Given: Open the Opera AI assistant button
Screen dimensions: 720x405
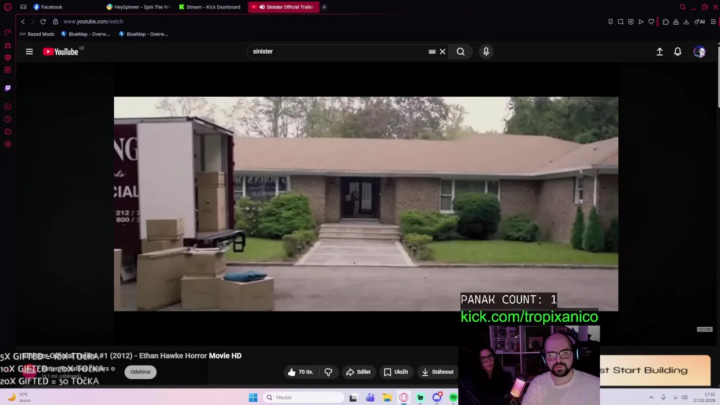Looking at the screenshot, I should [700, 21].
